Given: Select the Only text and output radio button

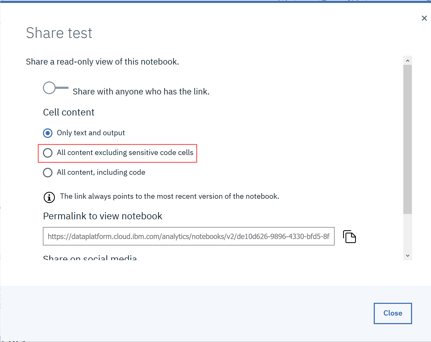Looking at the screenshot, I should [x=48, y=133].
